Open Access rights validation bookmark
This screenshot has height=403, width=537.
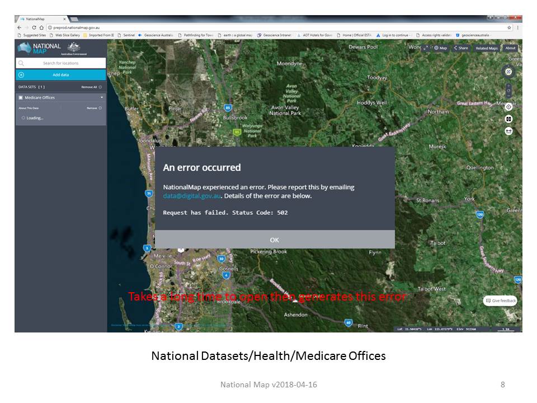click(434, 35)
